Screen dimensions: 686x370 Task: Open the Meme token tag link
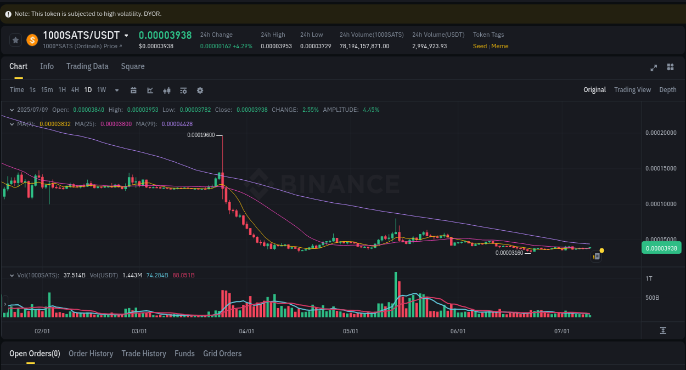499,46
